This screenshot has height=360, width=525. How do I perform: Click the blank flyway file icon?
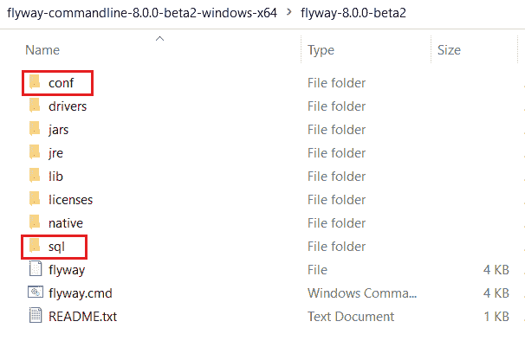(x=36, y=268)
